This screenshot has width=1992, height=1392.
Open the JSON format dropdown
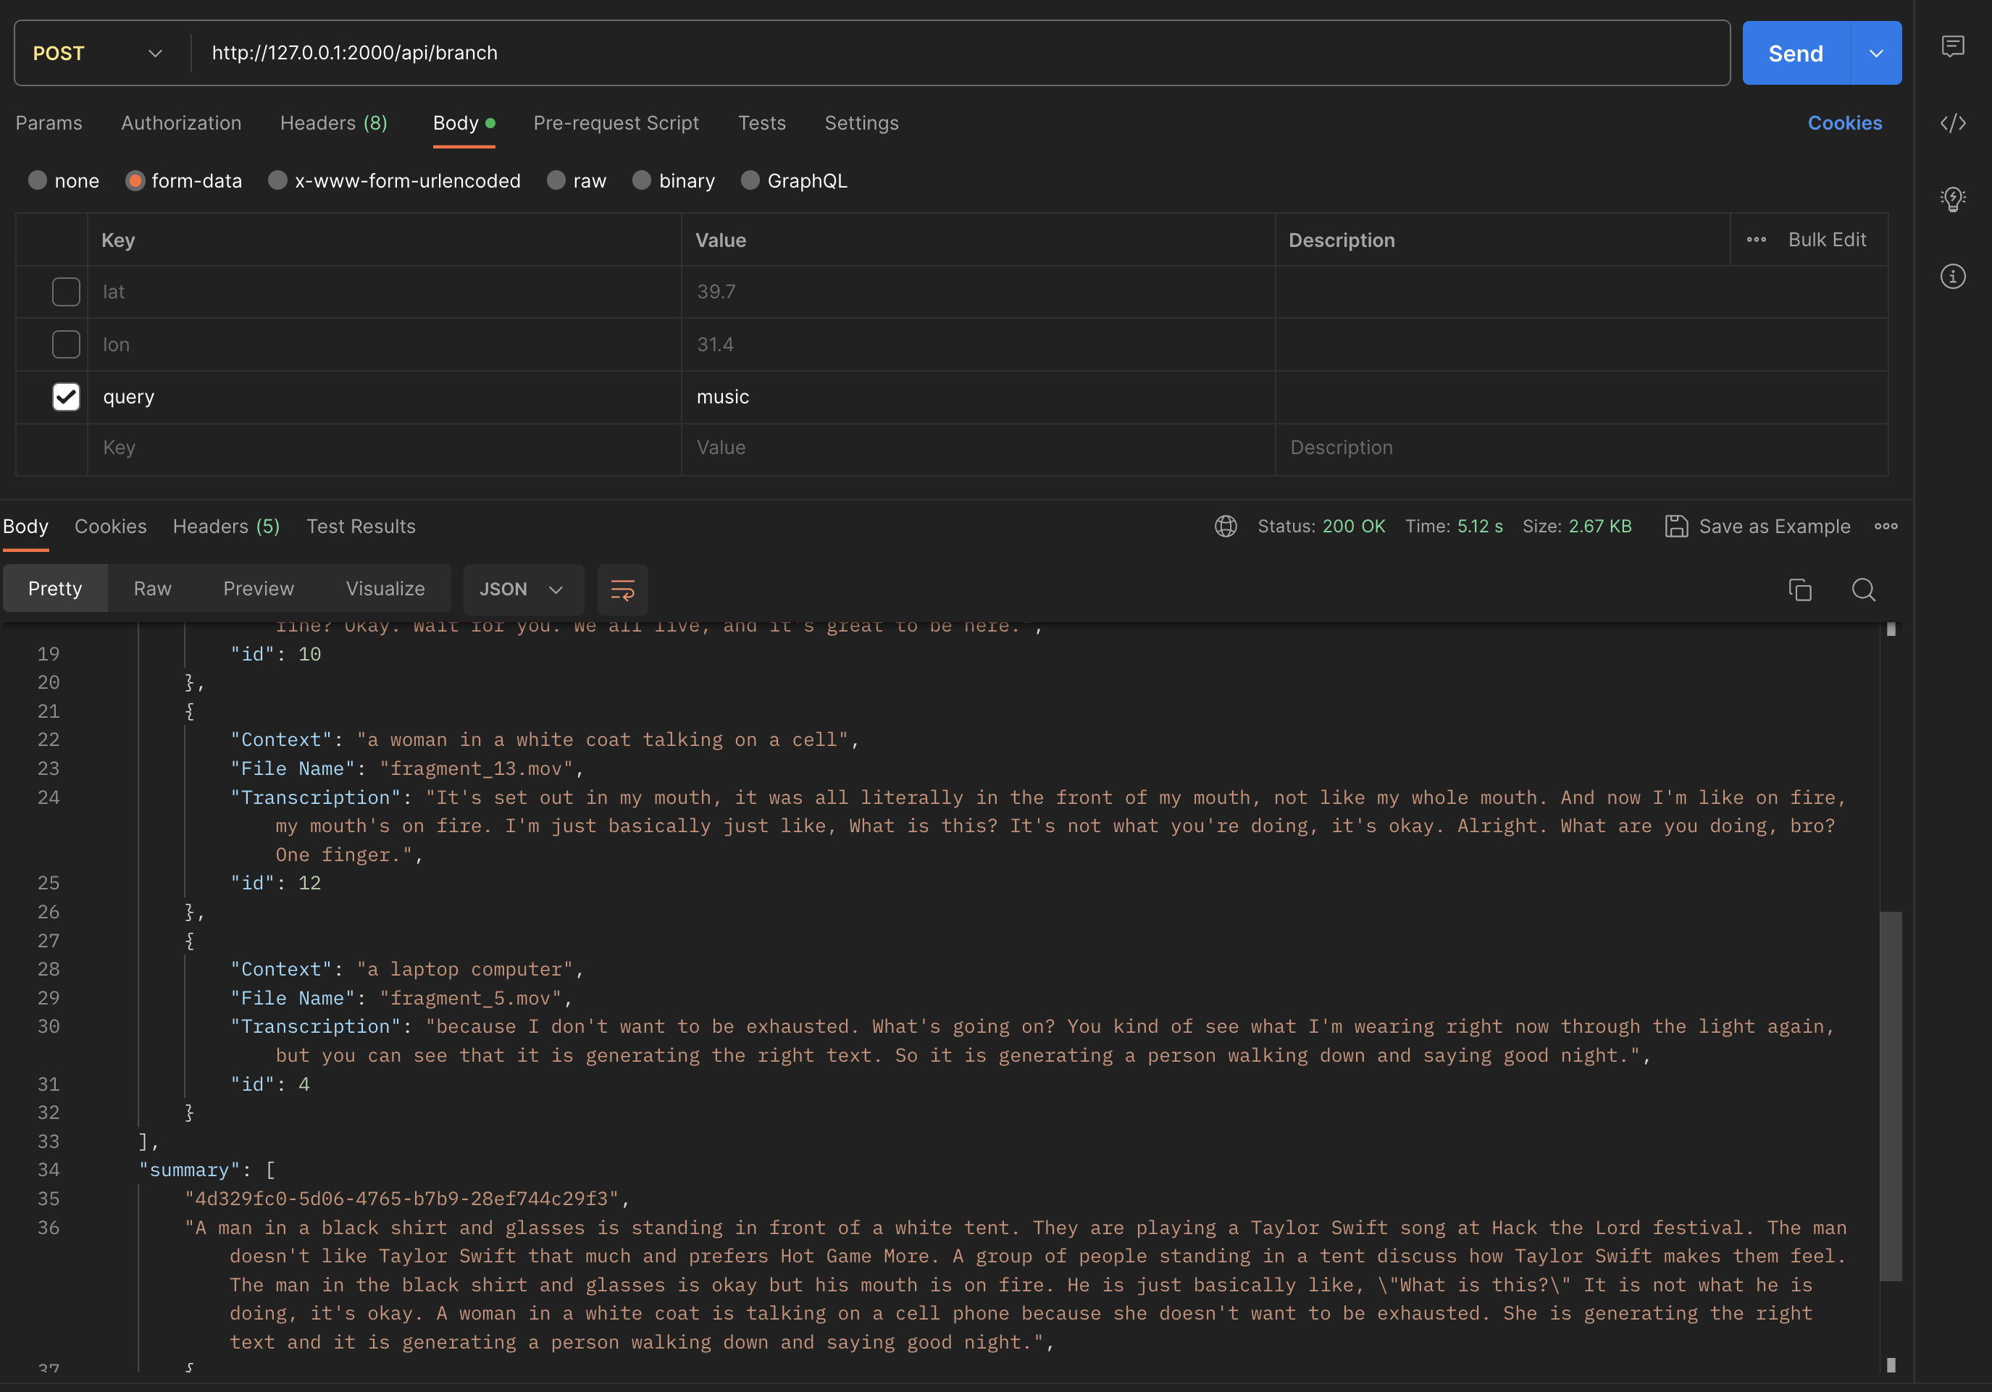(x=522, y=590)
